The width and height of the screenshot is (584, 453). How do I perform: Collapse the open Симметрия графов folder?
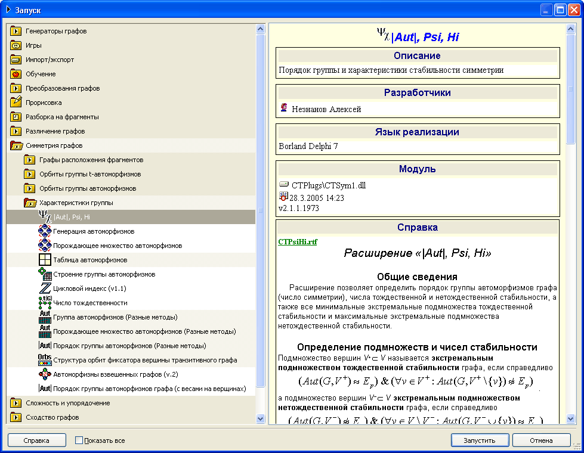pyautogui.click(x=16, y=145)
